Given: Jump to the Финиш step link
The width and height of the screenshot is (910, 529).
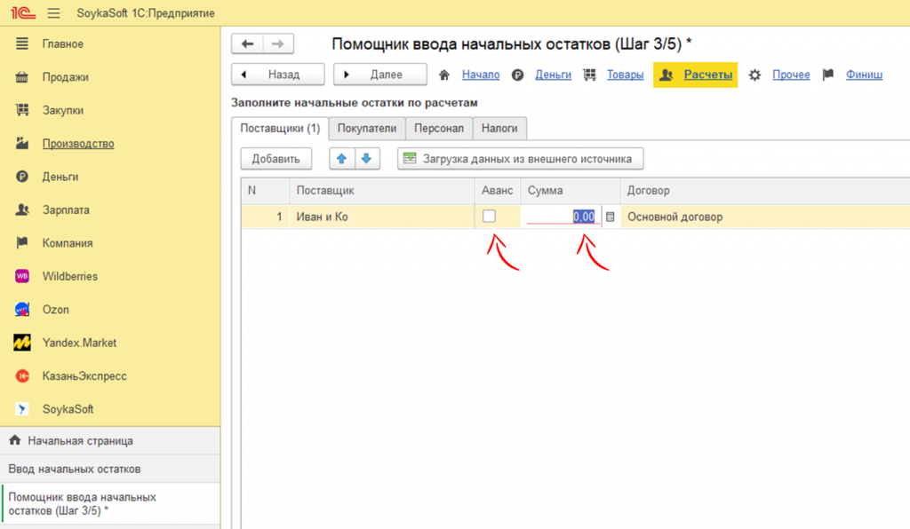Looking at the screenshot, I should [864, 75].
